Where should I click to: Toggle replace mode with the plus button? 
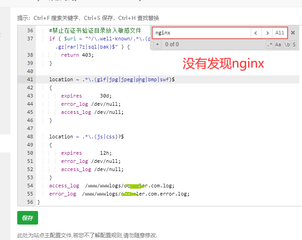click(157, 44)
